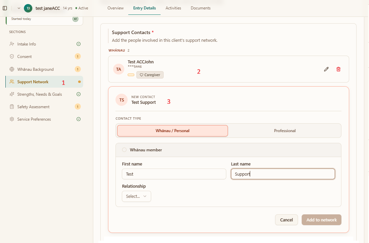Viewport: 369px width, 243px height.
Task: Click Add to network button
Action: pyautogui.click(x=322, y=220)
